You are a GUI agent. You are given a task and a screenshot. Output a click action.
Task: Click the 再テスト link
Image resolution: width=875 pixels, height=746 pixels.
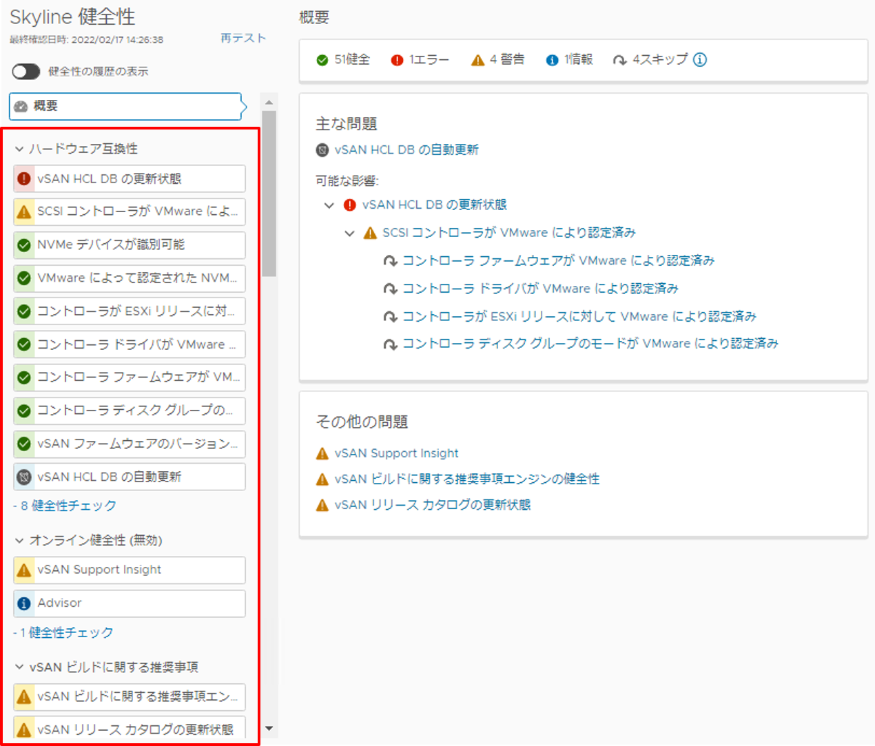coord(243,39)
